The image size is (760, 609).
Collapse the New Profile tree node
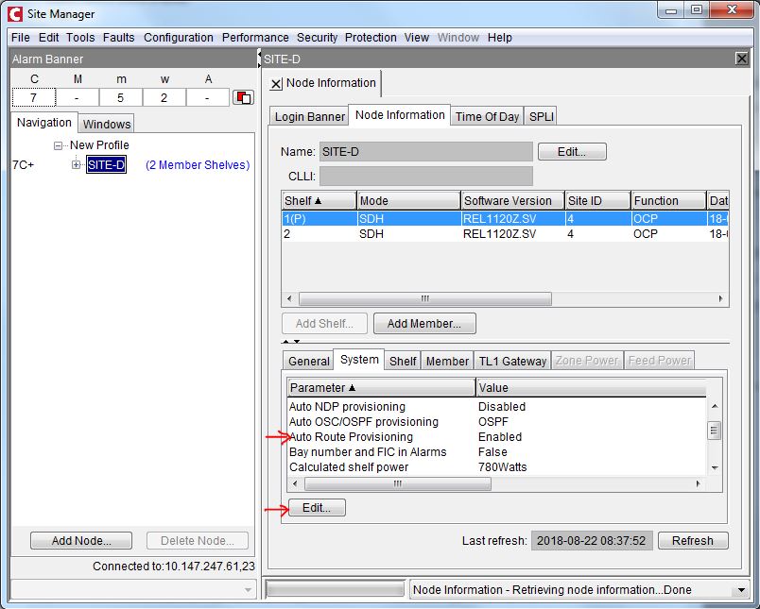tap(59, 145)
